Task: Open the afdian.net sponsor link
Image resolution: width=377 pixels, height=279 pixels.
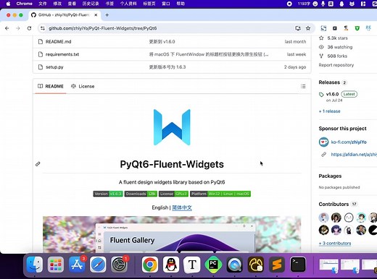Action: [354, 155]
